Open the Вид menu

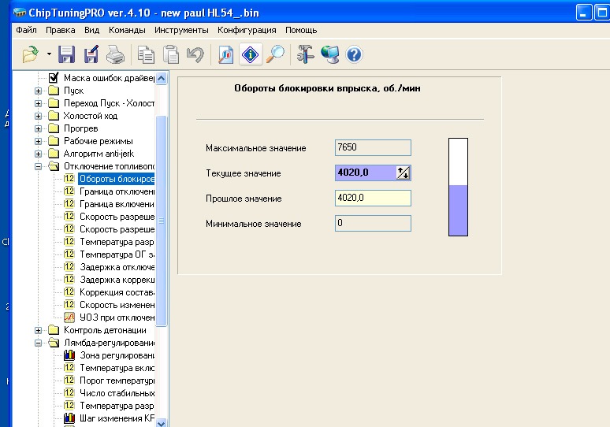tap(91, 30)
